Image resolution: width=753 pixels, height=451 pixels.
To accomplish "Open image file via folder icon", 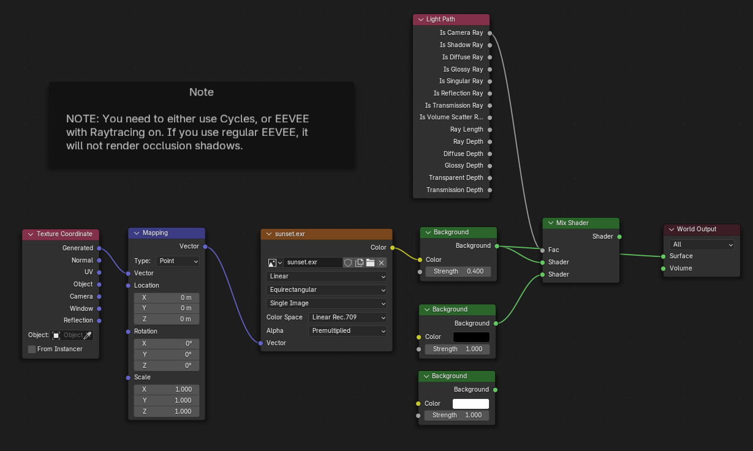I will (x=370, y=263).
